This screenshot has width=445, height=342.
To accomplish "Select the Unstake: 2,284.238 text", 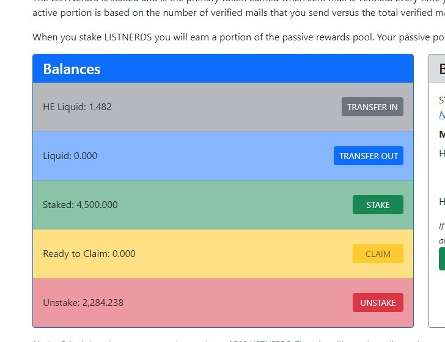I will point(83,302).
